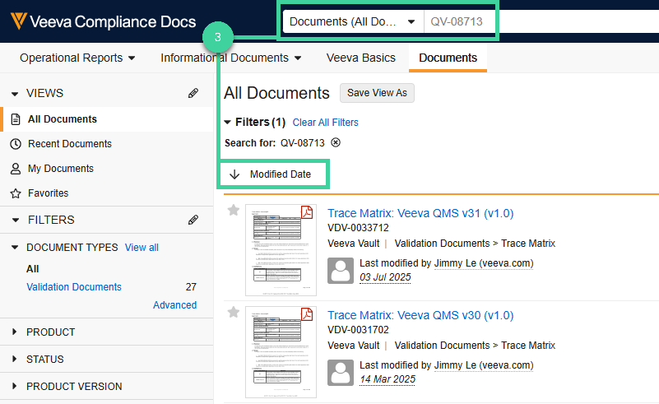This screenshot has width=659, height=404.
Task: Open thumbnail of Trace Matrix QMS v31
Action: point(281,250)
